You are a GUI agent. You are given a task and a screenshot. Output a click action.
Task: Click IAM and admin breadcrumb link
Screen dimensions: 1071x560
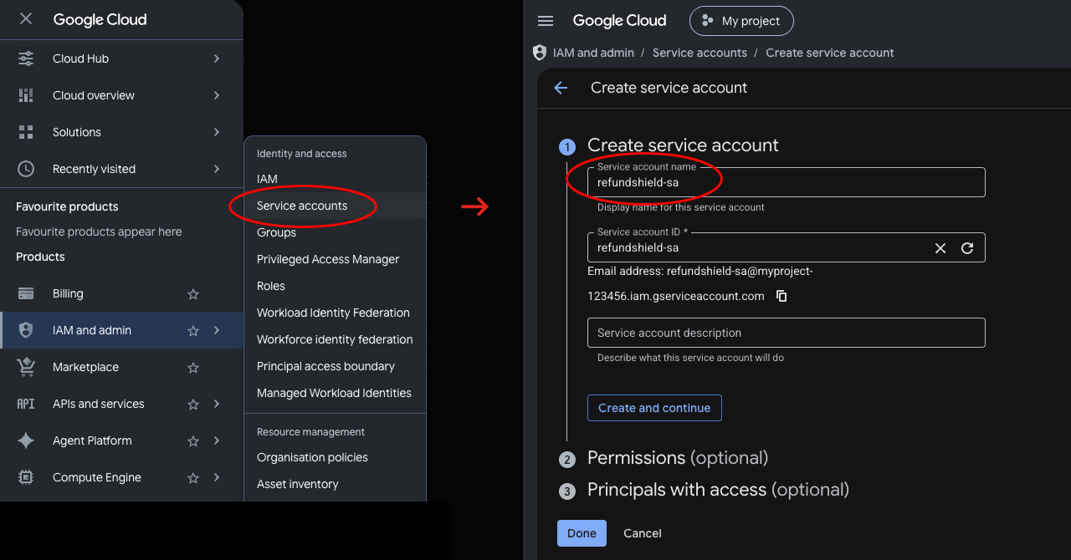pyautogui.click(x=593, y=53)
